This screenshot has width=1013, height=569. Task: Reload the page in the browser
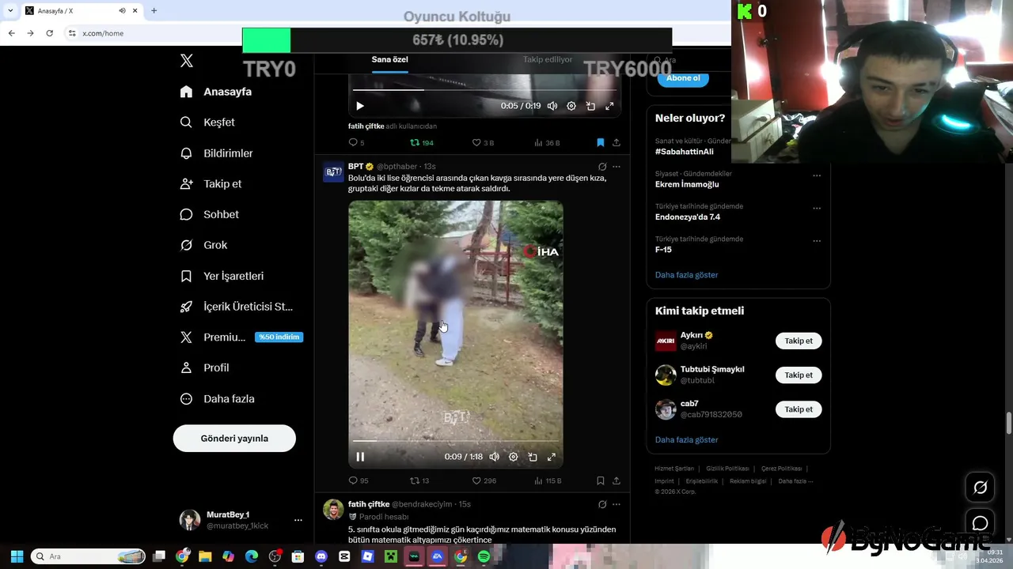(x=49, y=33)
